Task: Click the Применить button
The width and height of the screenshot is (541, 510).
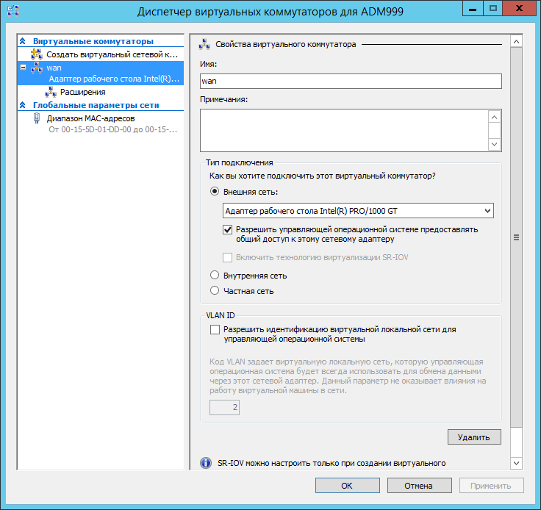Action: coord(491,486)
